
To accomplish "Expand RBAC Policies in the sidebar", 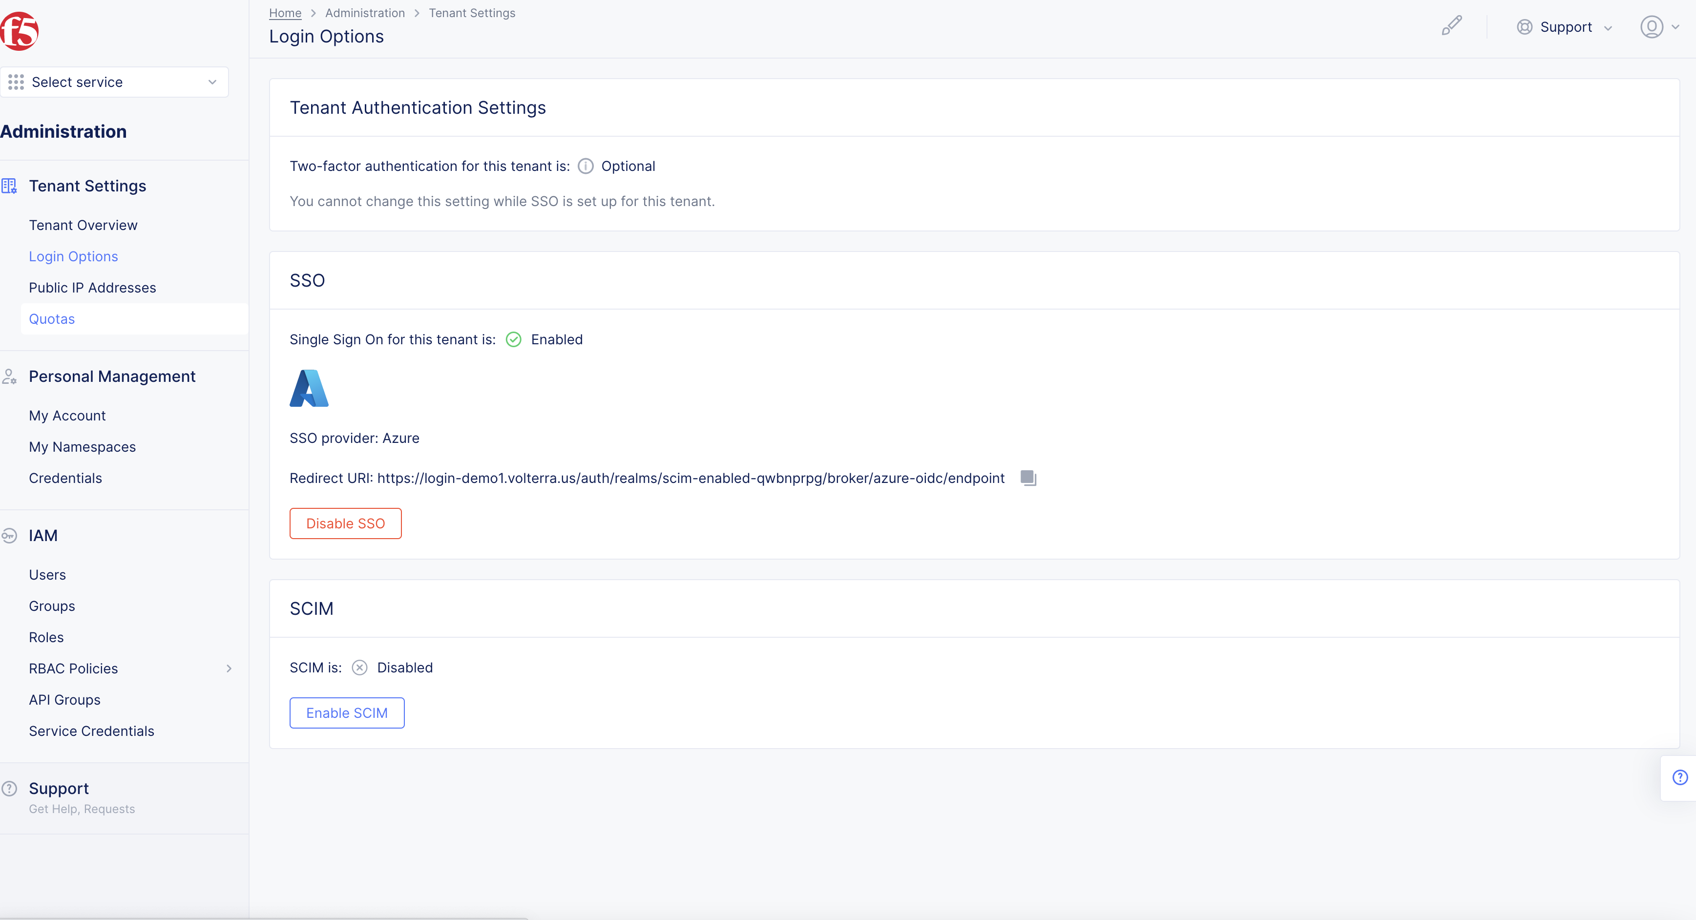I will click(229, 669).
